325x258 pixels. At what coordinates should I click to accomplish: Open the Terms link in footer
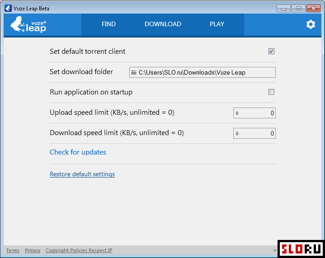coord(13,250)
